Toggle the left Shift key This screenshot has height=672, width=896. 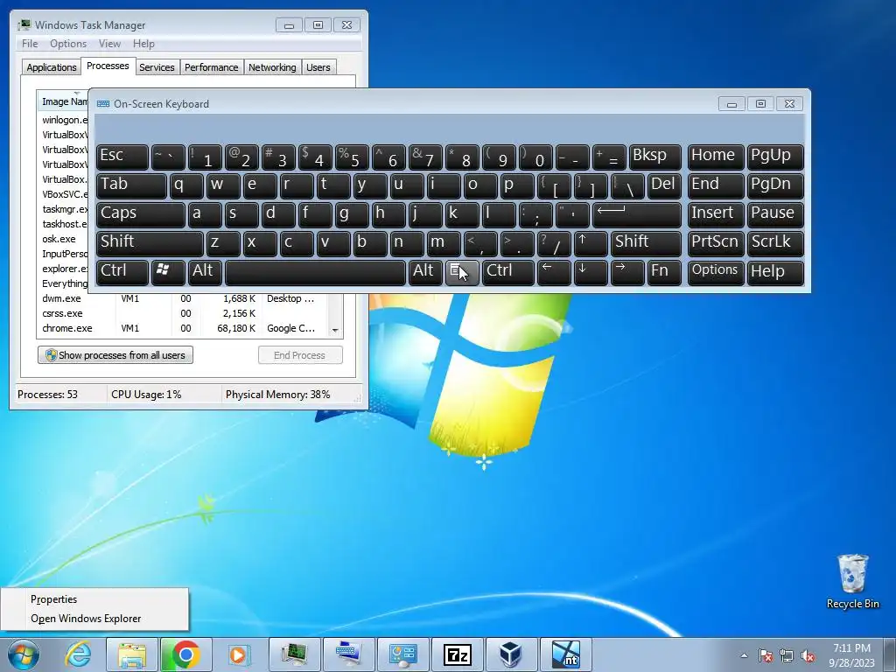(150, 243)
